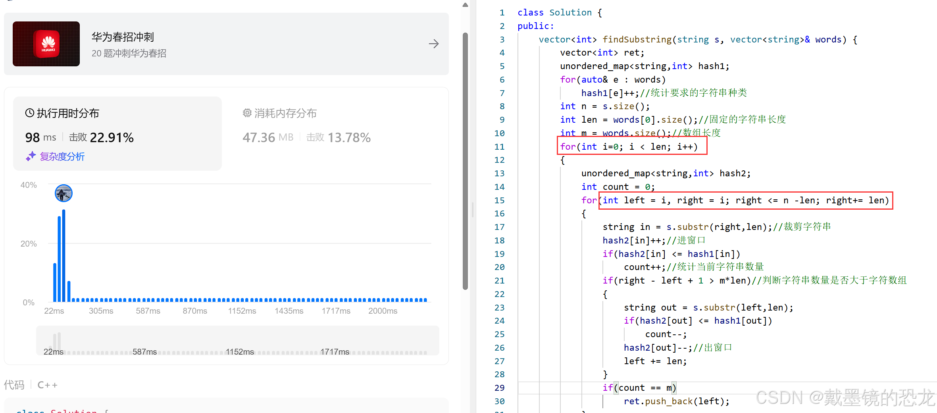The image size is (937, 413).
Task: Click the user avatar marker on the chart
Action: pos(63,193)
